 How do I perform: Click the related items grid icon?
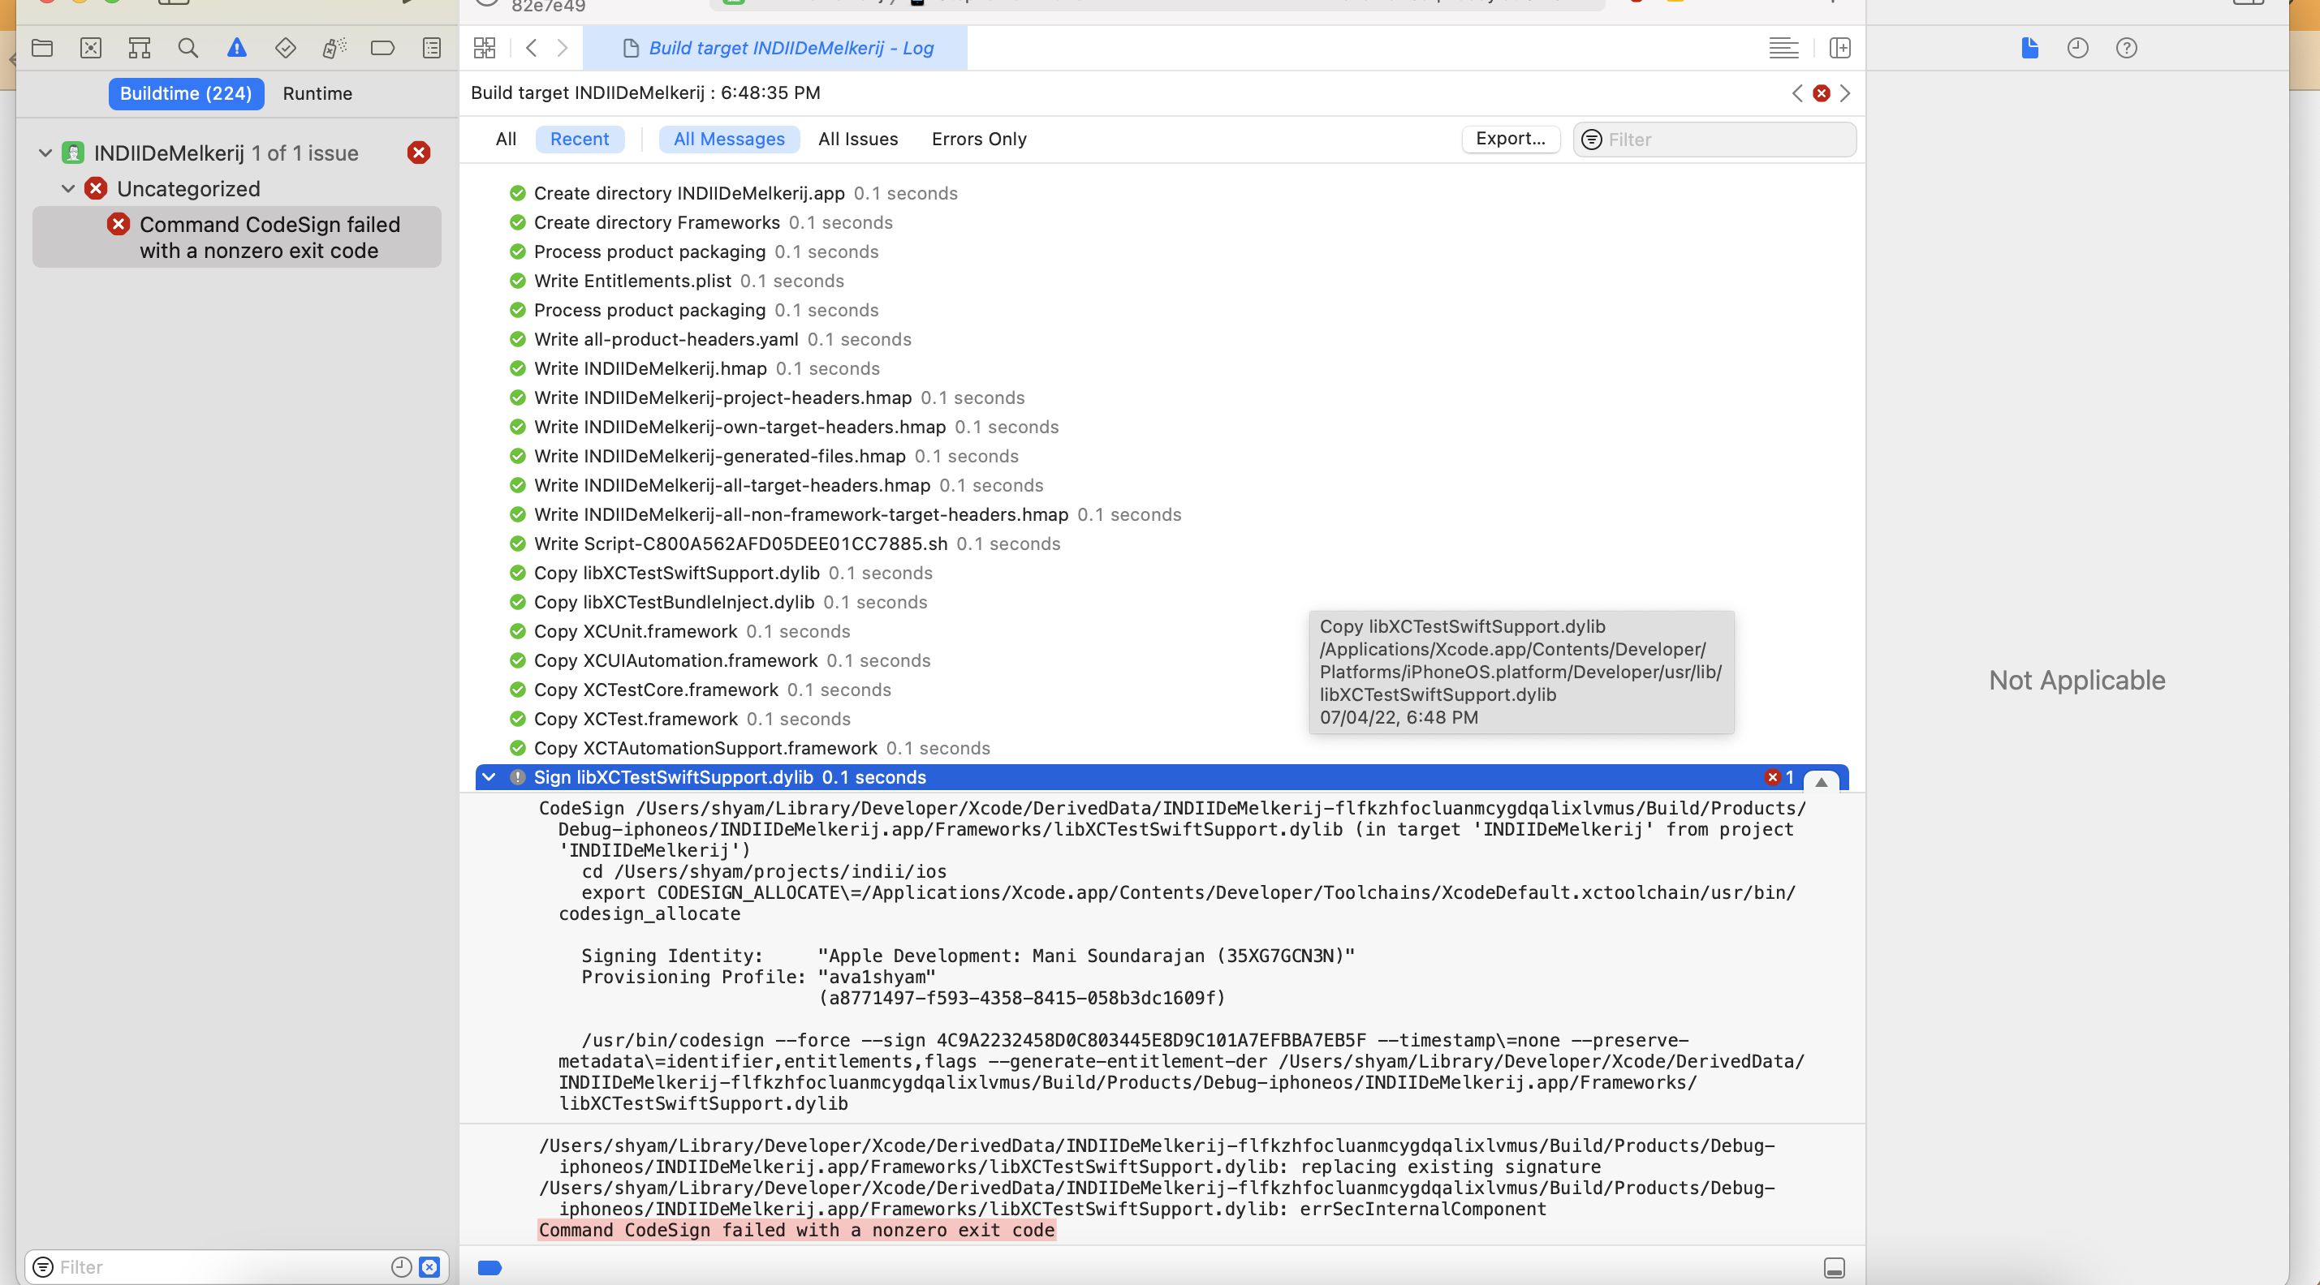(x=485, y=48)
